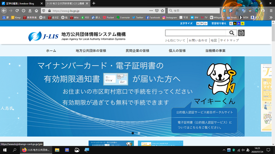This screenshot has height=154, width=275.
Task: Save page to Pocket icon in address bar
Action: point(157,11)
